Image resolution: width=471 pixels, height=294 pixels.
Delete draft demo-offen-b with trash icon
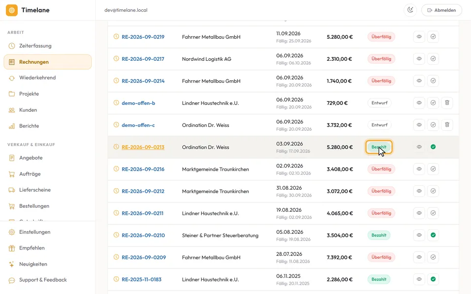(447, 102)
